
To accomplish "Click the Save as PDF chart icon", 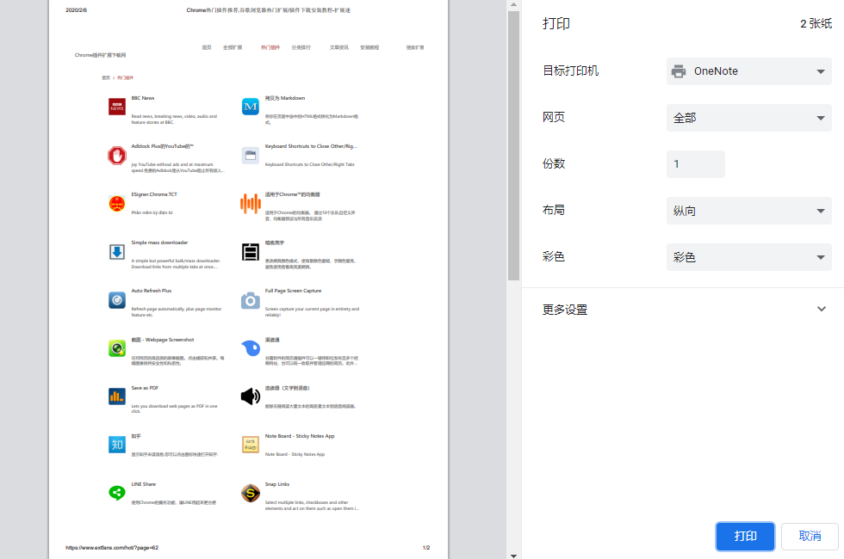I will click(117, 396).
